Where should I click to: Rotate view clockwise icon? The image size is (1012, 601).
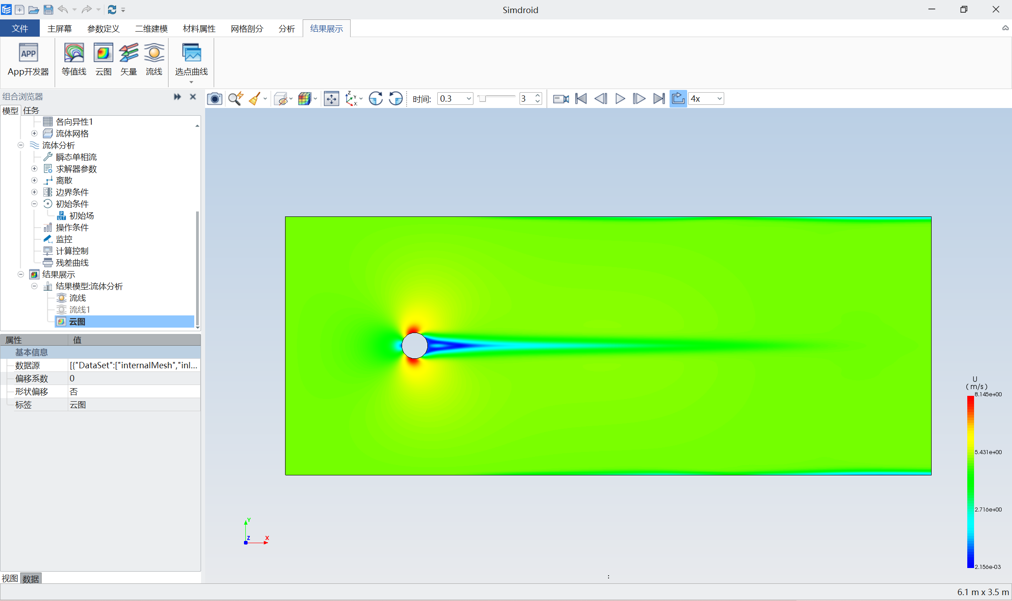(376, 99)
